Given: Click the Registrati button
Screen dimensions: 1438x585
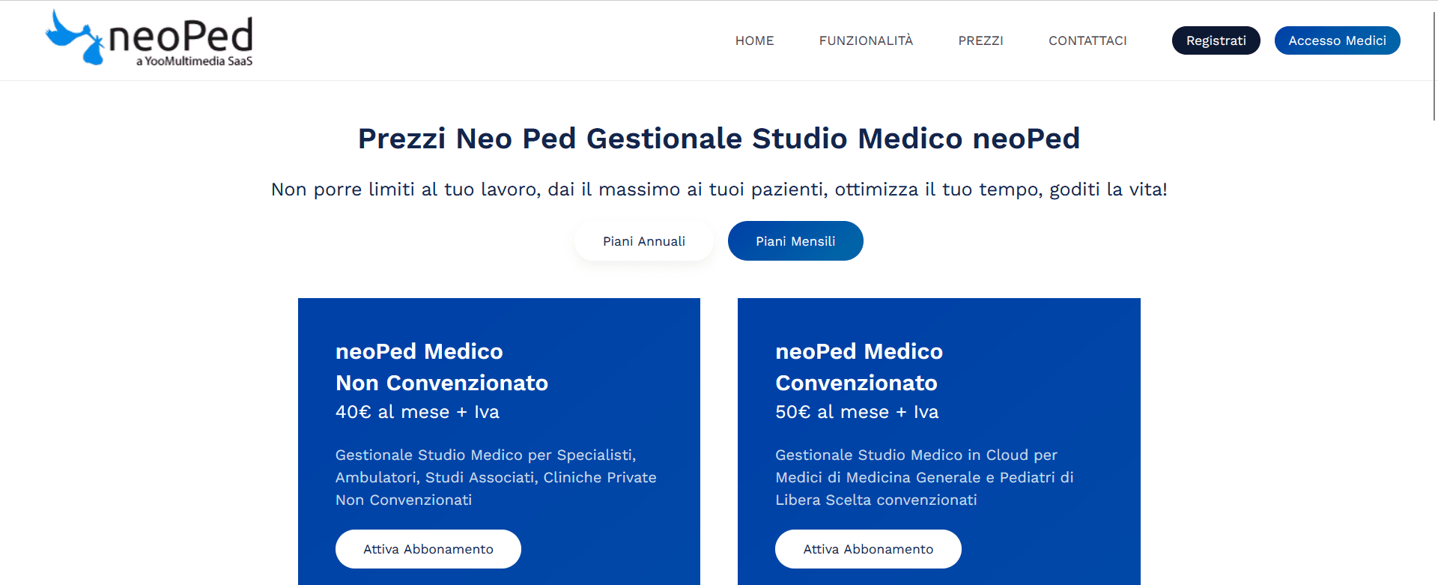Looking at the screenshot, I should (x=1216, y=40).
